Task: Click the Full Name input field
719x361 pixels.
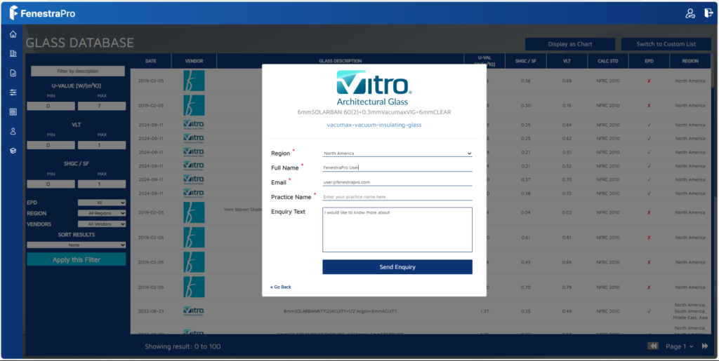Action: 397,168
